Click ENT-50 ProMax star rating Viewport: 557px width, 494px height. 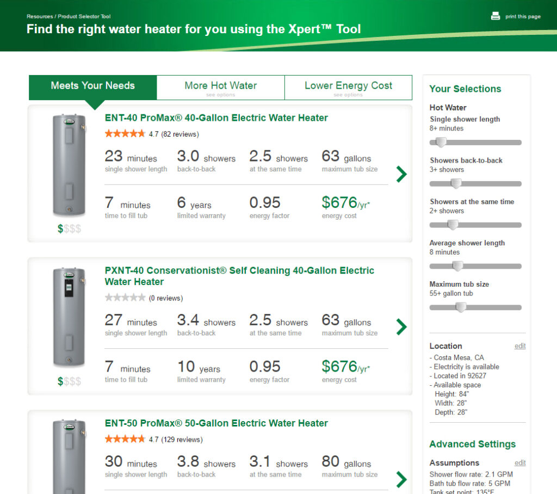pyautogui.click(x=125, y=439)
